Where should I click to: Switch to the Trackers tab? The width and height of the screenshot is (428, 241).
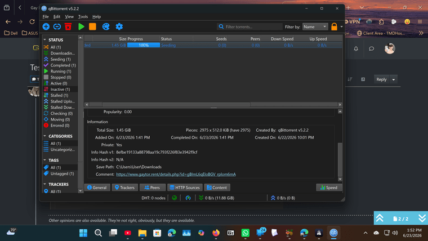[125, 188]
